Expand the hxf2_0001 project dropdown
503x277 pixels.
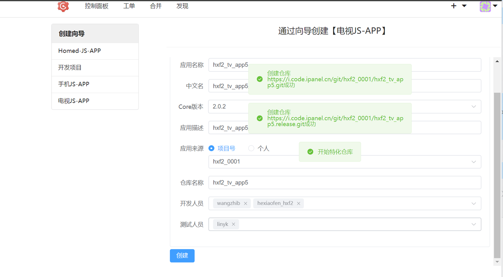click(474, 162)
